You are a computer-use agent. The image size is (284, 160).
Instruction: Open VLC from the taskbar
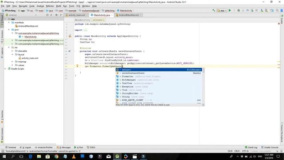coord(74,156)
